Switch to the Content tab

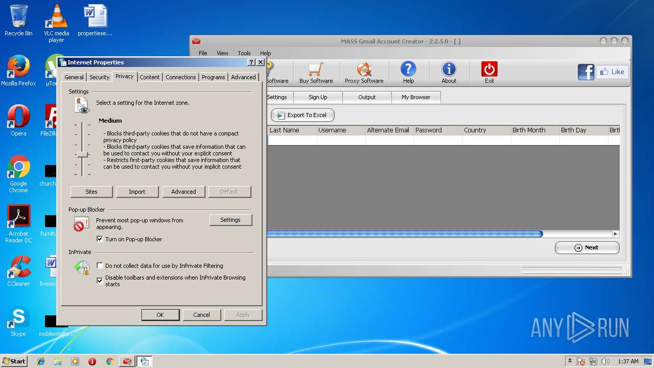tap(150, 77)
